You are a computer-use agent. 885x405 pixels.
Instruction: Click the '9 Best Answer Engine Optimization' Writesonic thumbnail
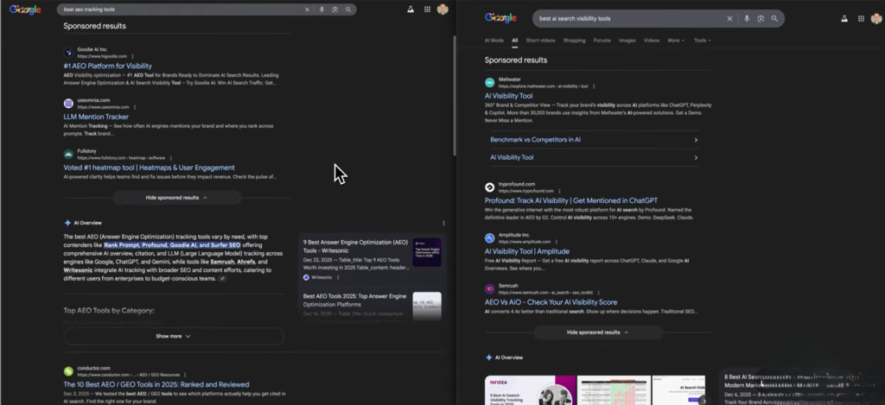pos(427,252)
